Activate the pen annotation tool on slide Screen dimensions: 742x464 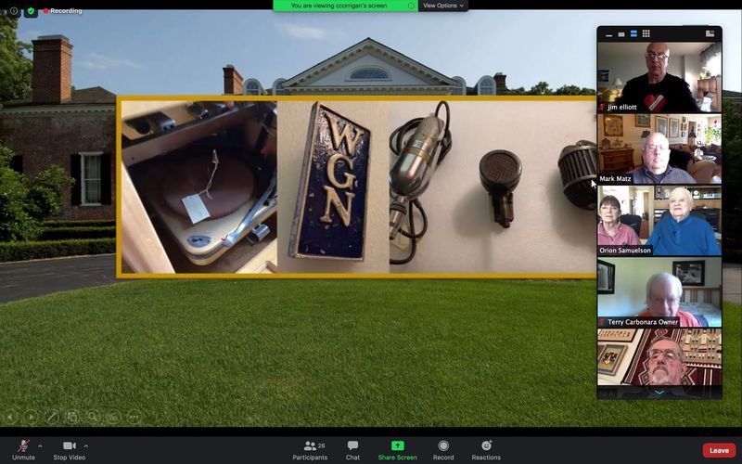coord(52,417)
